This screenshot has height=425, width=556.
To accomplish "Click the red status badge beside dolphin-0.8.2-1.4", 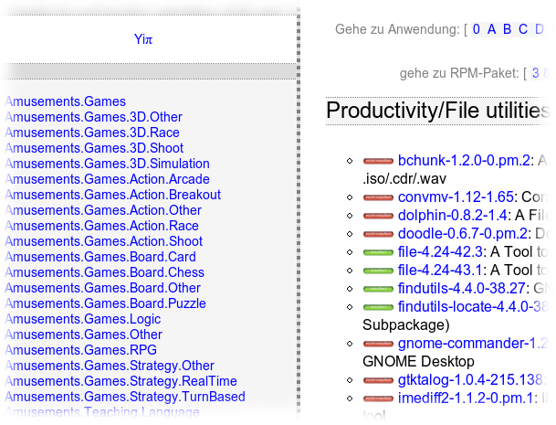I will click(x=378, y=216).
